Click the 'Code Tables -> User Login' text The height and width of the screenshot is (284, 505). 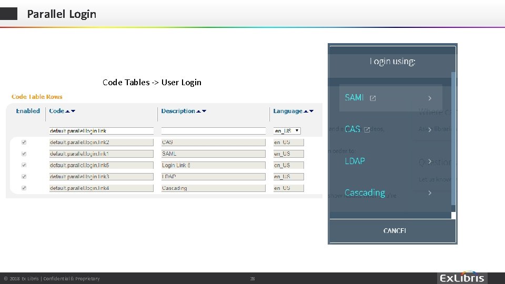152,83
